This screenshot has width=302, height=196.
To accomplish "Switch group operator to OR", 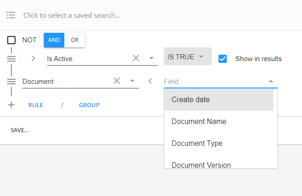I will [74, 40].
